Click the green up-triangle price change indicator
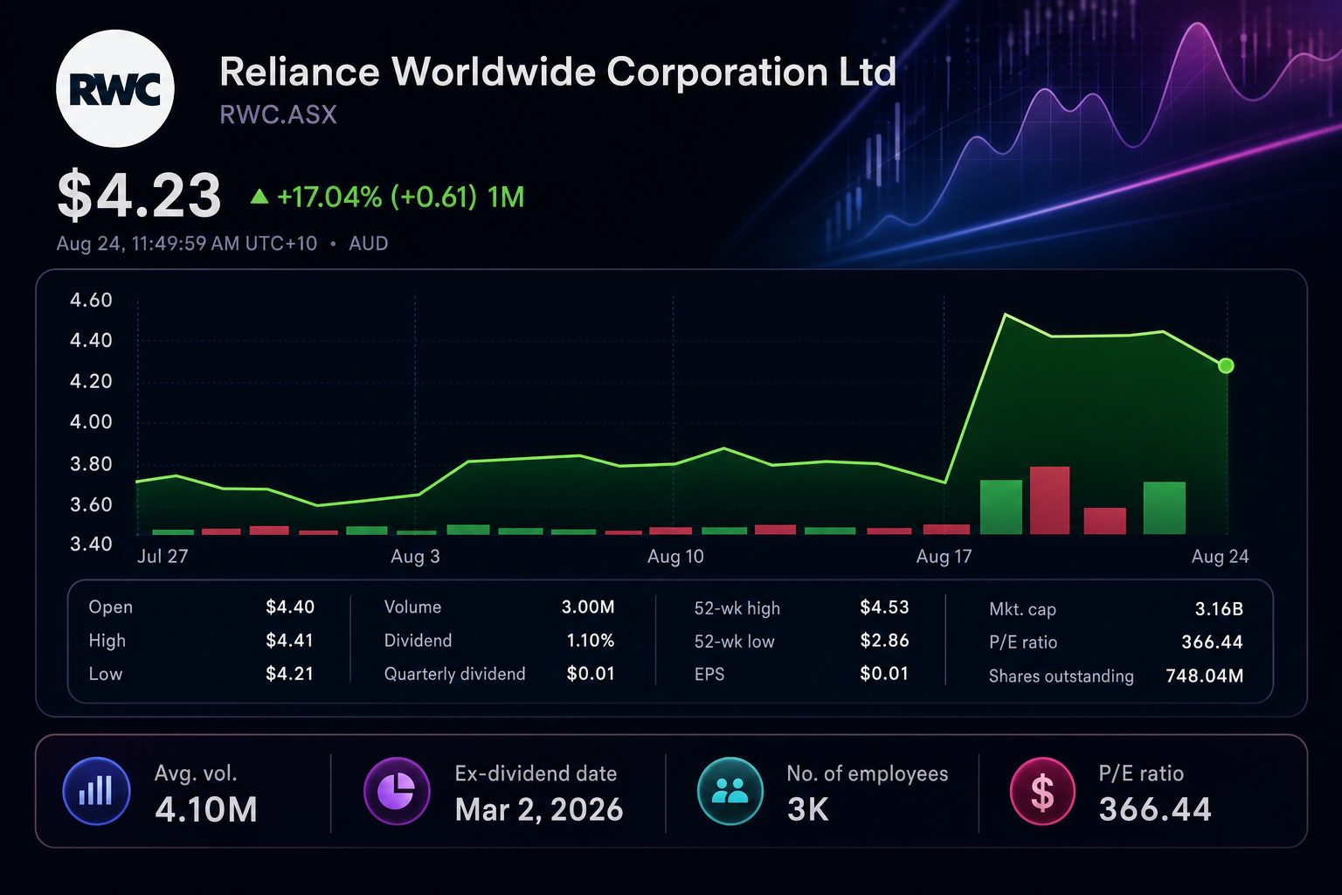The image size is (1342, 895). click(x=259, y=197)
